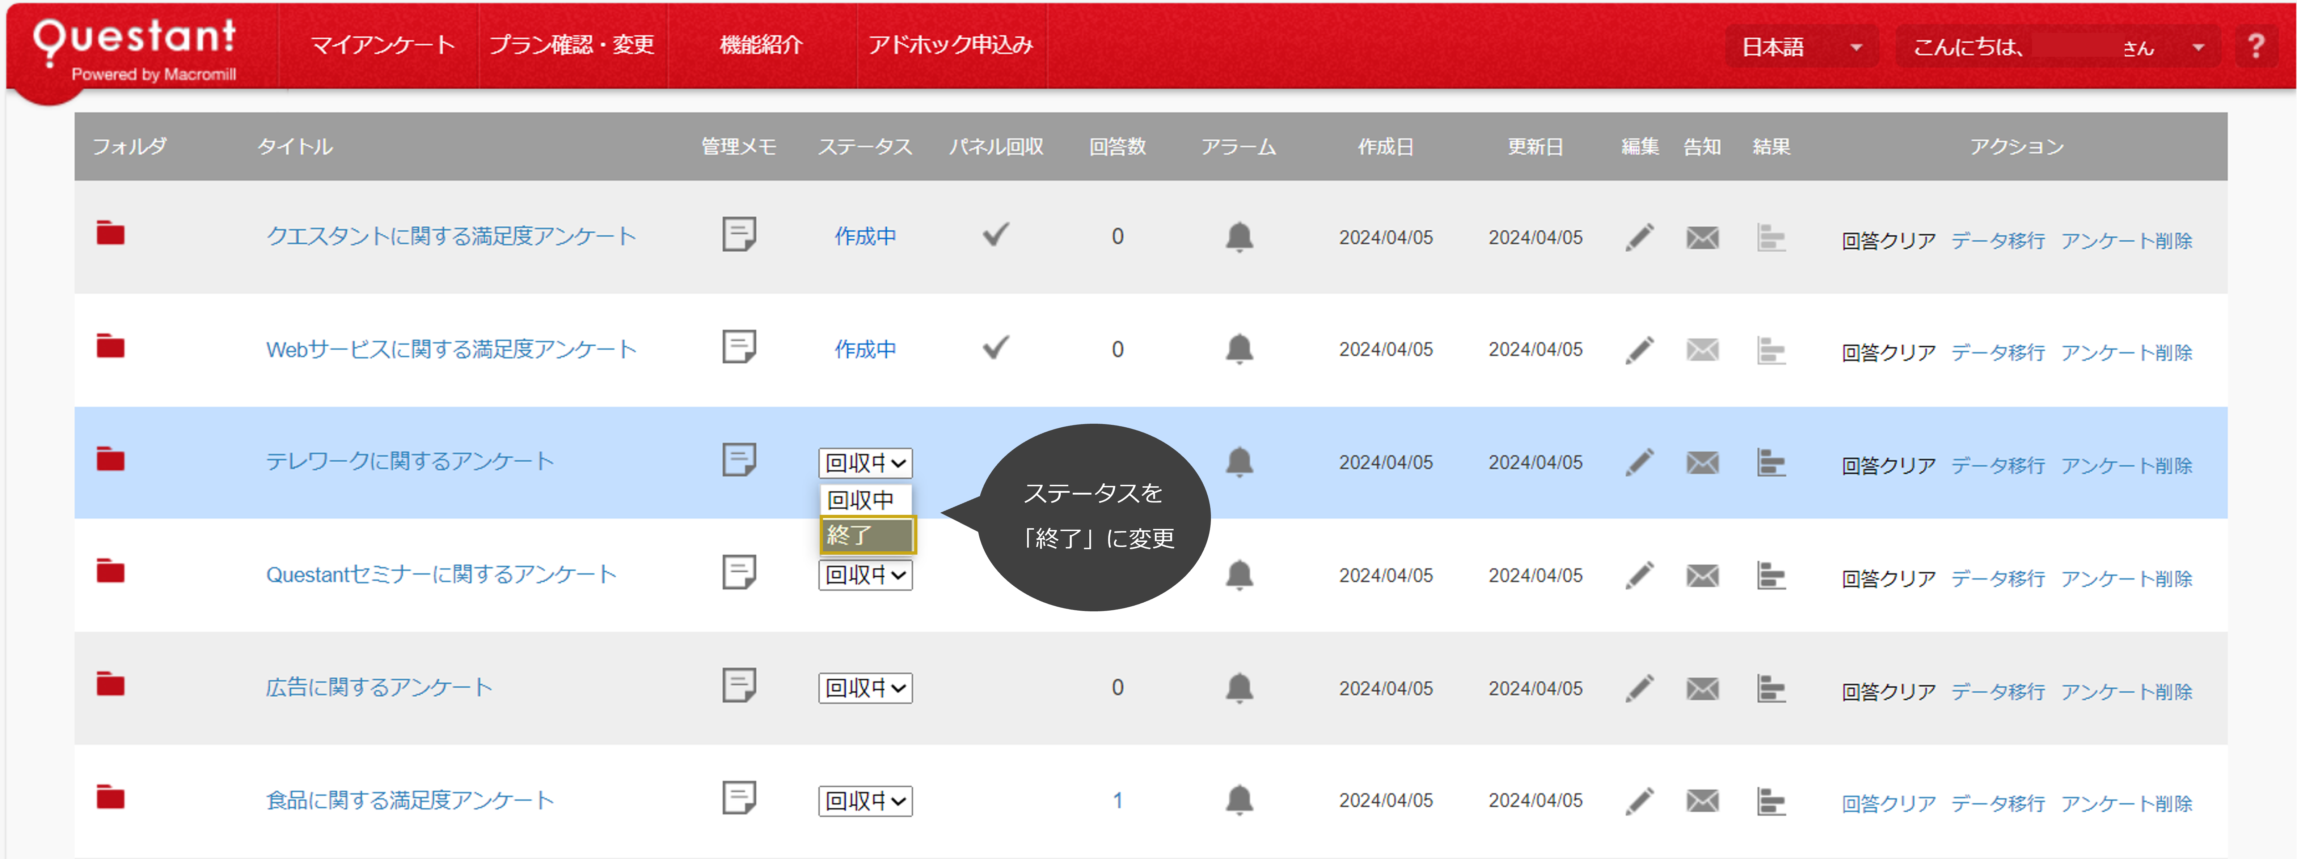Viewport: 2297px width, 859px height.
Task: Click alarm bell for Webサービスに関する満足度アンケート
Action: (x=1240, y=349)
